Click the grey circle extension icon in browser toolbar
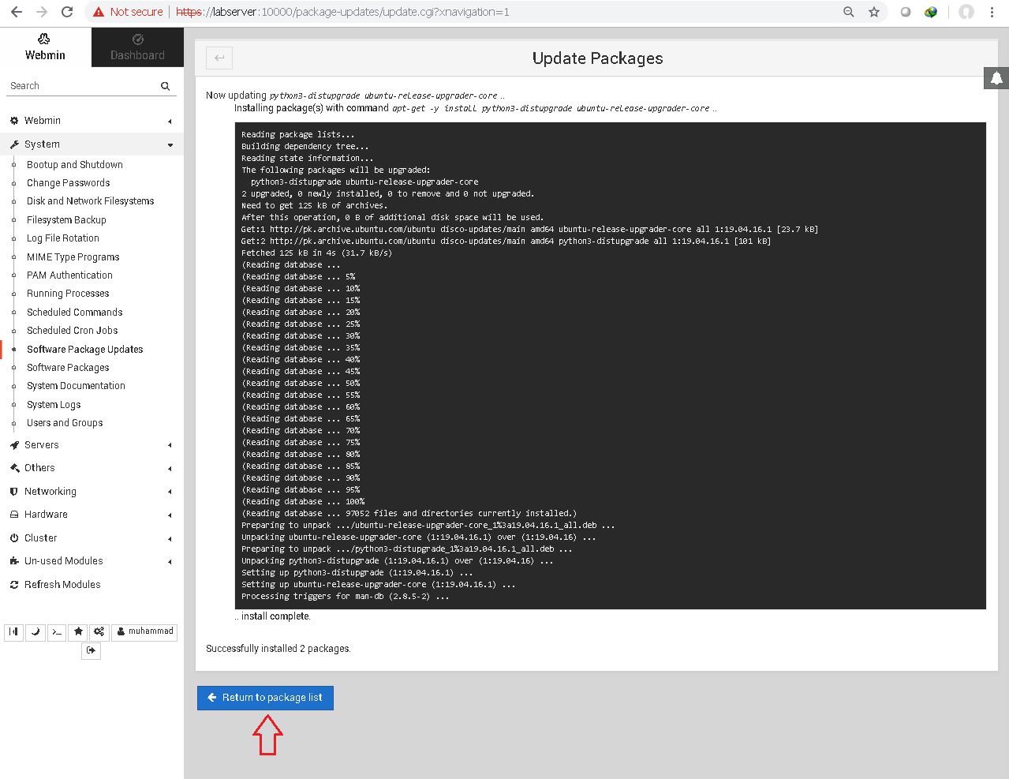1009x779 pixels. coord(906,12)
